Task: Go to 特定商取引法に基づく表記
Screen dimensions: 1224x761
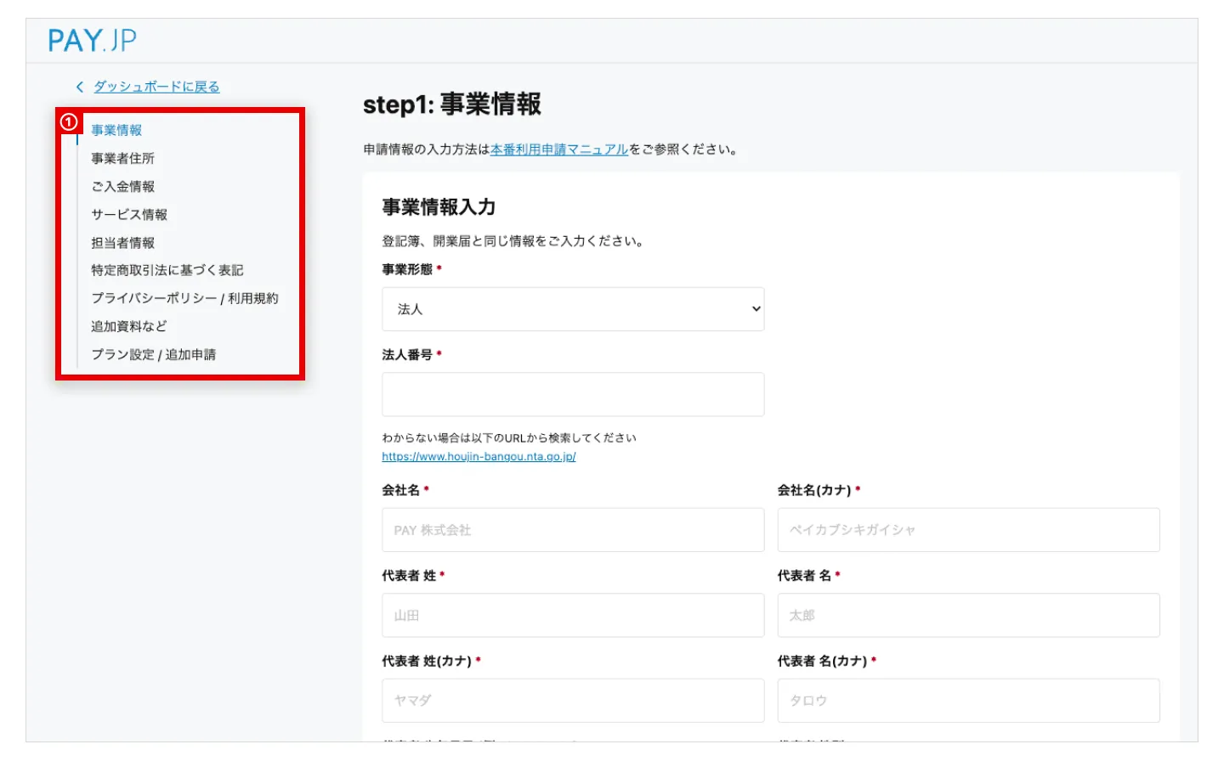Action: 167,270
